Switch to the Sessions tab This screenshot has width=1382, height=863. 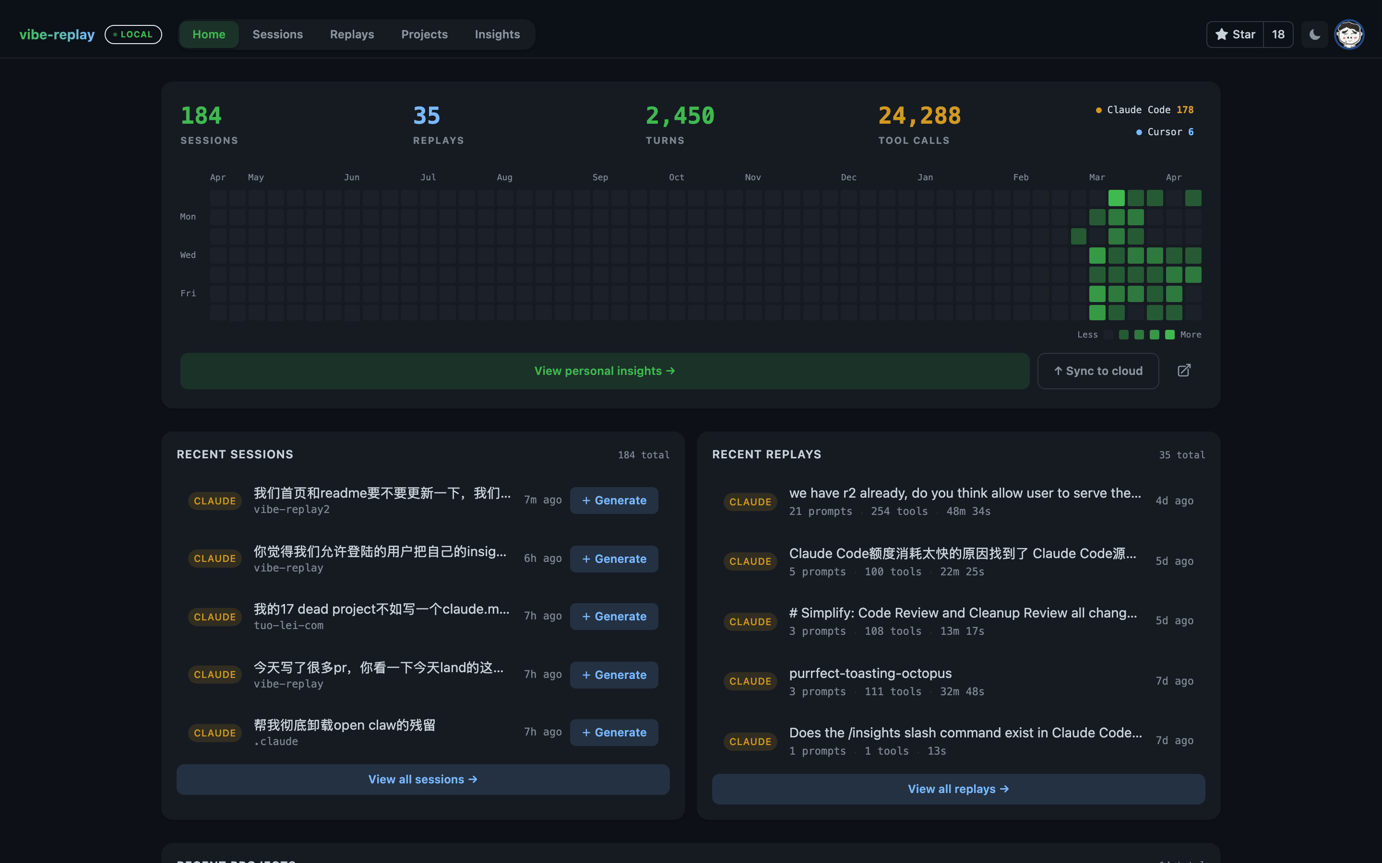278,34
